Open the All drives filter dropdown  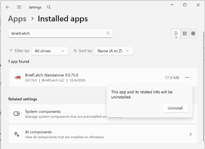point(50,51)
